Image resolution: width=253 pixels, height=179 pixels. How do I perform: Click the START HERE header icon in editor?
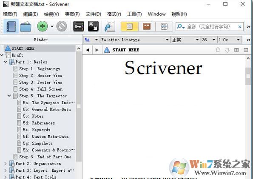107,50
